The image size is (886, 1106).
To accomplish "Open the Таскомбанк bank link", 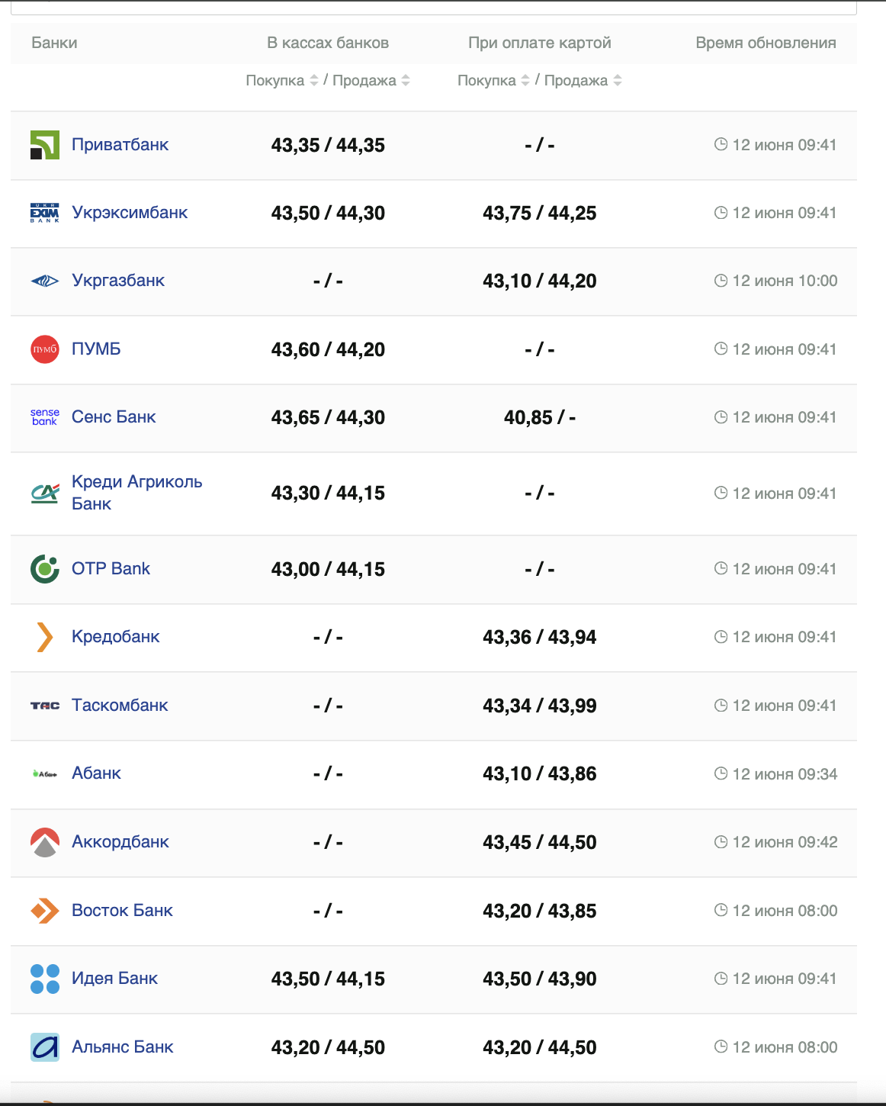I will pos(120,706).
